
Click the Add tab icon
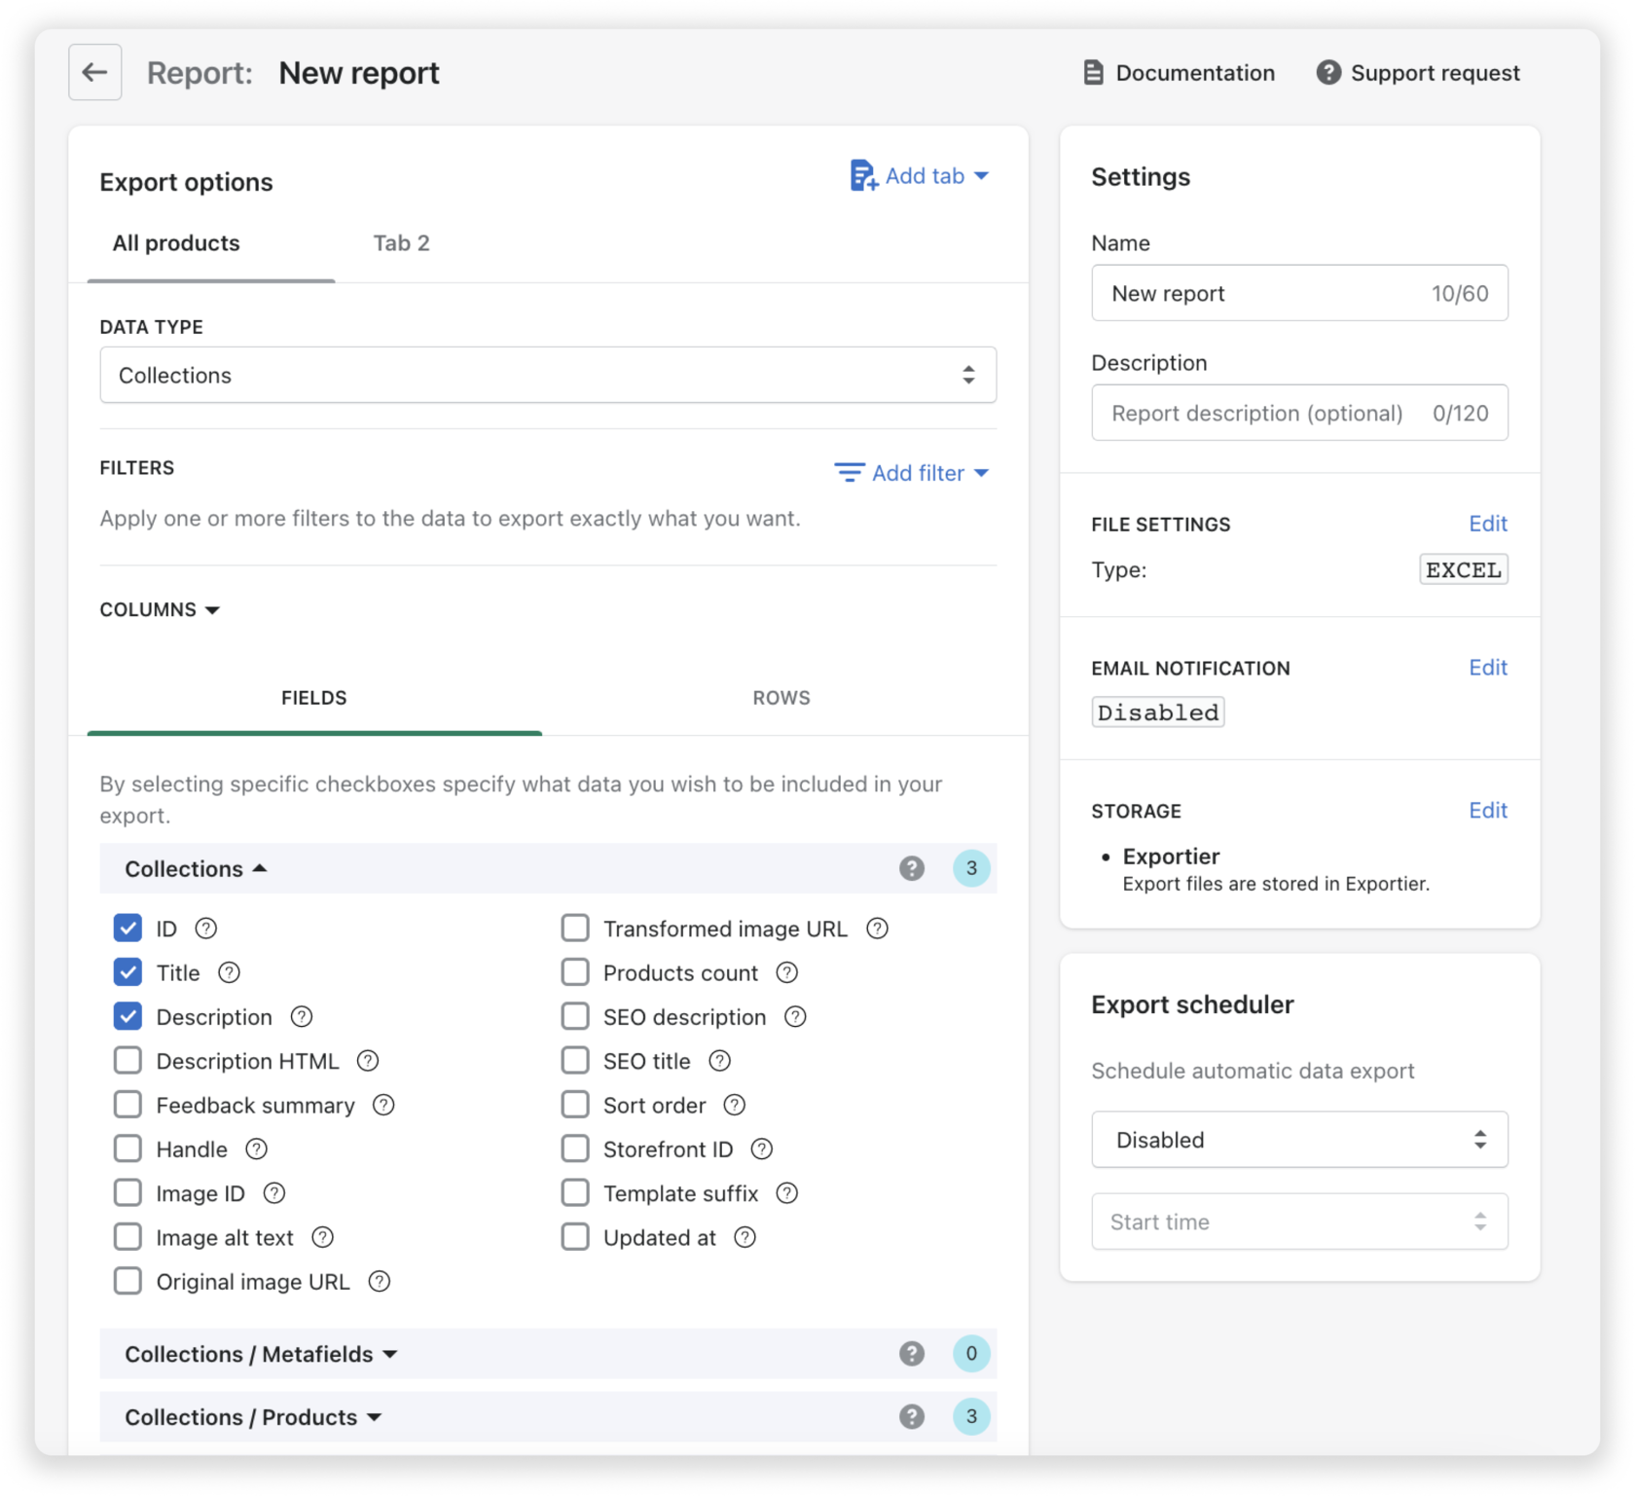pyautogui.click(x=863, y=176)
